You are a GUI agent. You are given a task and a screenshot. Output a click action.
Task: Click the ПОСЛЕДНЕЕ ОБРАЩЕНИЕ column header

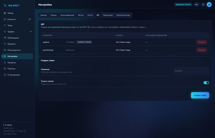pos(156,35)
